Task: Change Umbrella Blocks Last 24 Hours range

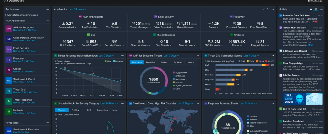Action: pyautogui.click(x=109, y=103)
